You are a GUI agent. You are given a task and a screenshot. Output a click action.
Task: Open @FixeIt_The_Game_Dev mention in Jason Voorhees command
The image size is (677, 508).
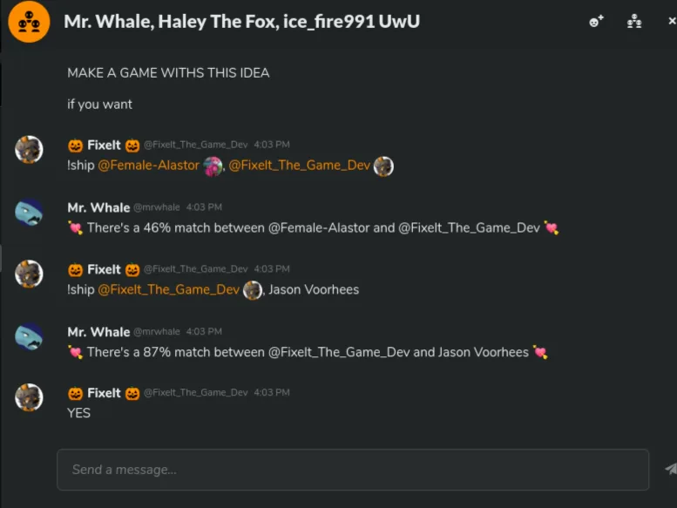pos(168,289)
